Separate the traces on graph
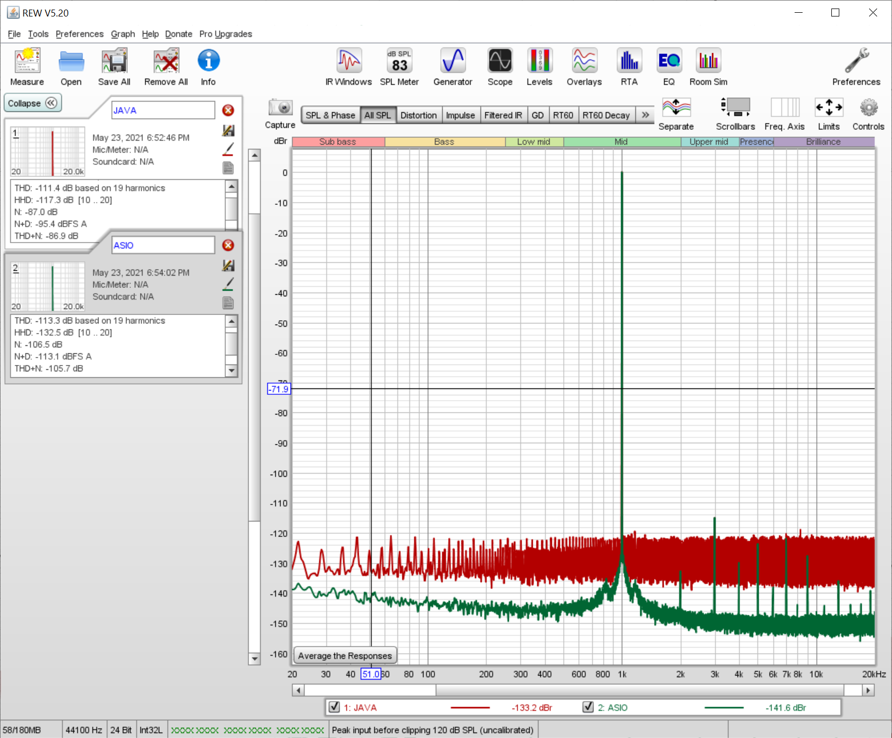 [x=676, y=114]
